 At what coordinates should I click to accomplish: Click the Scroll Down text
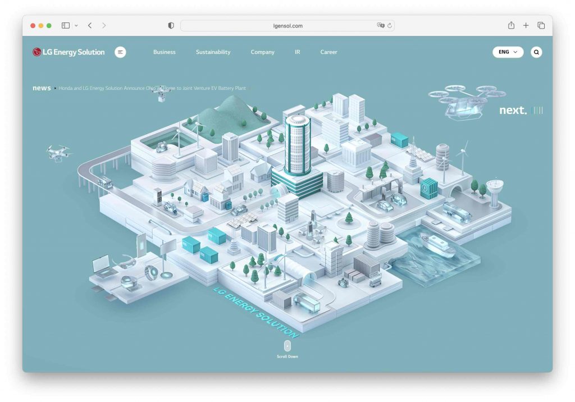pos(287,357)
